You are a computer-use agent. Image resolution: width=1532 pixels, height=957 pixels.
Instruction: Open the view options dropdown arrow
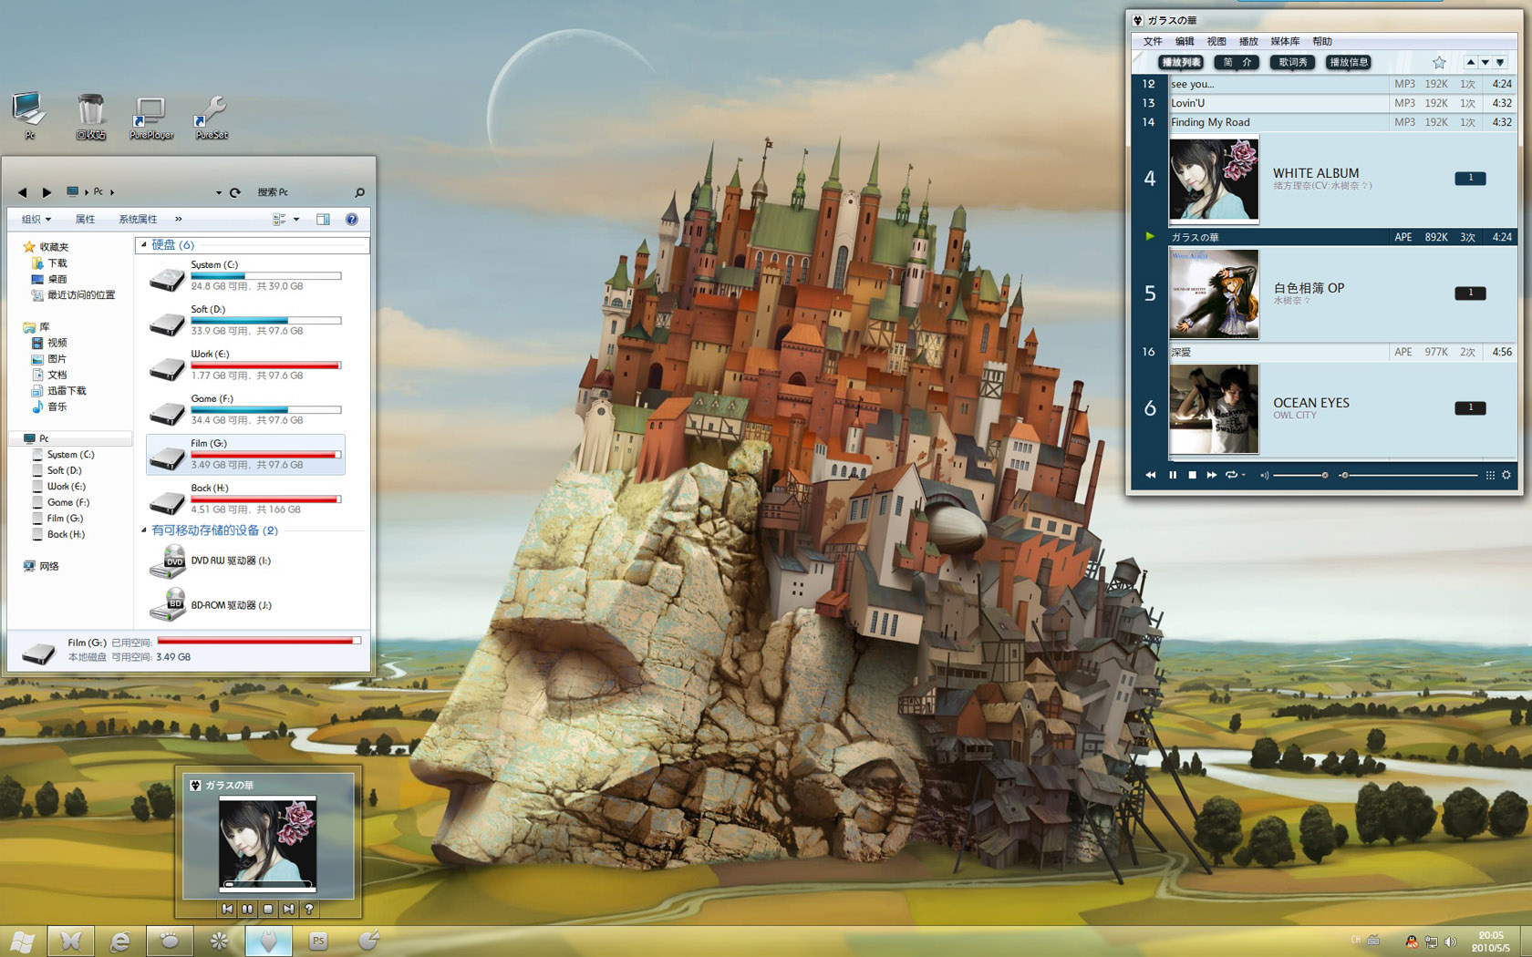[296, 220]
